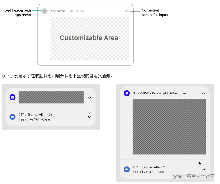The height and width of the screenshot is (184, 220).
Task: Click the blue Notify2-RVC app icon in the right panel
Action: coord(127,93)
